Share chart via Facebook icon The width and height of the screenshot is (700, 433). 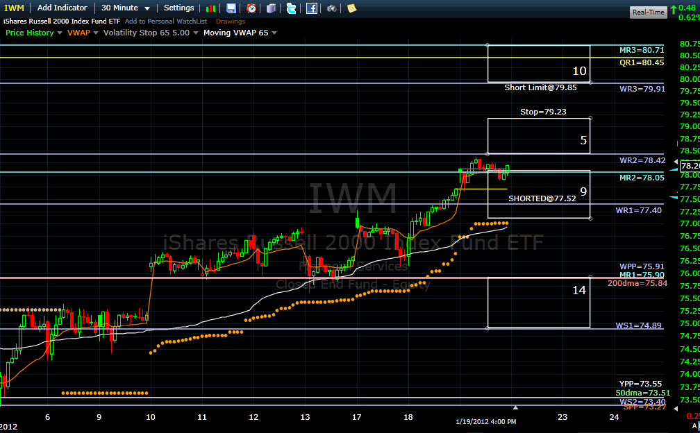coord(312,8)
